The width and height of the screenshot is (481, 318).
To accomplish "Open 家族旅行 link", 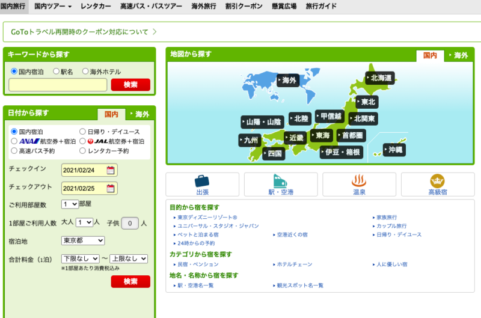I will pos(387,217).
